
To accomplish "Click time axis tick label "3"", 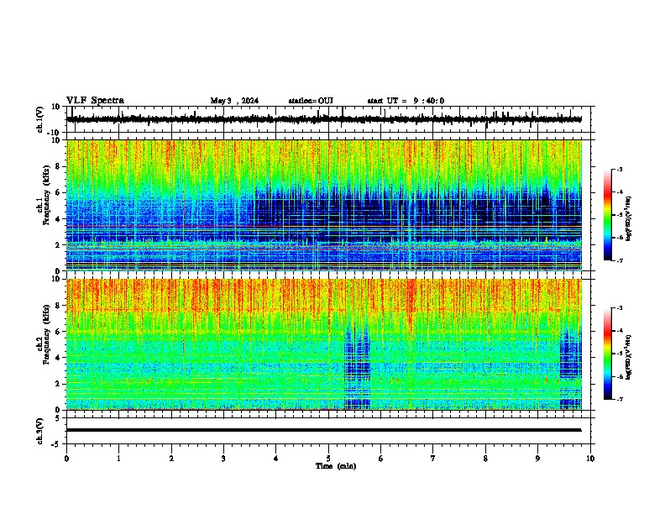I will [x=223, y=459].
